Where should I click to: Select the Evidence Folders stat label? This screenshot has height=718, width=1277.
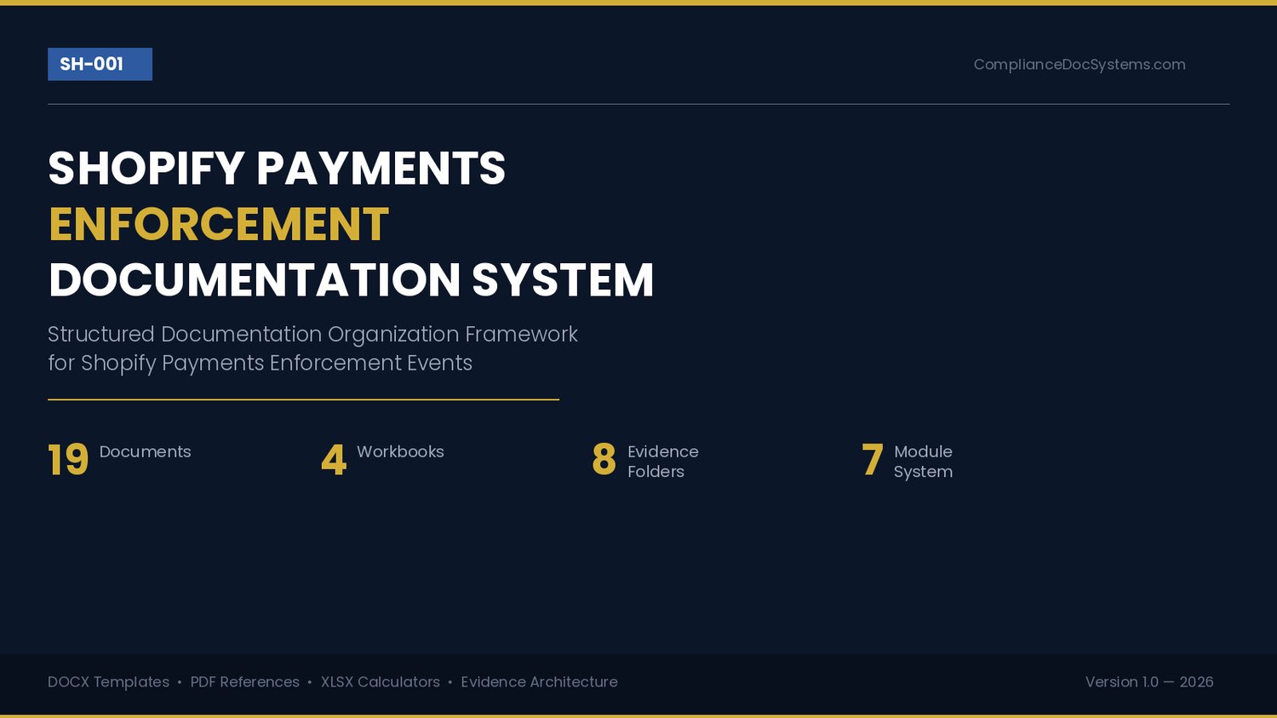coord(662,462)
